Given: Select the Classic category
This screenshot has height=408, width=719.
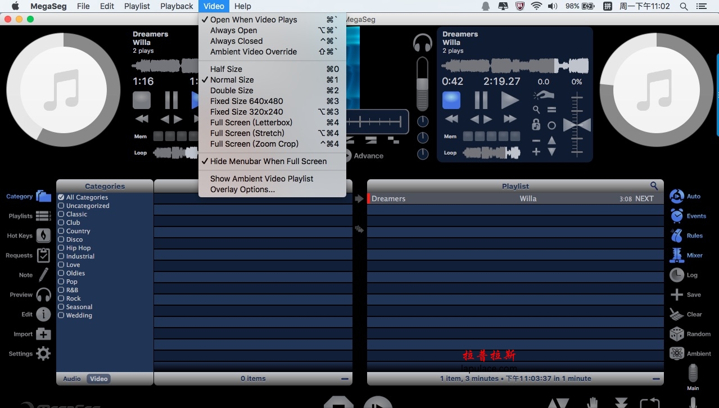Looking at the screenshot, I should (x=73, y=214).
